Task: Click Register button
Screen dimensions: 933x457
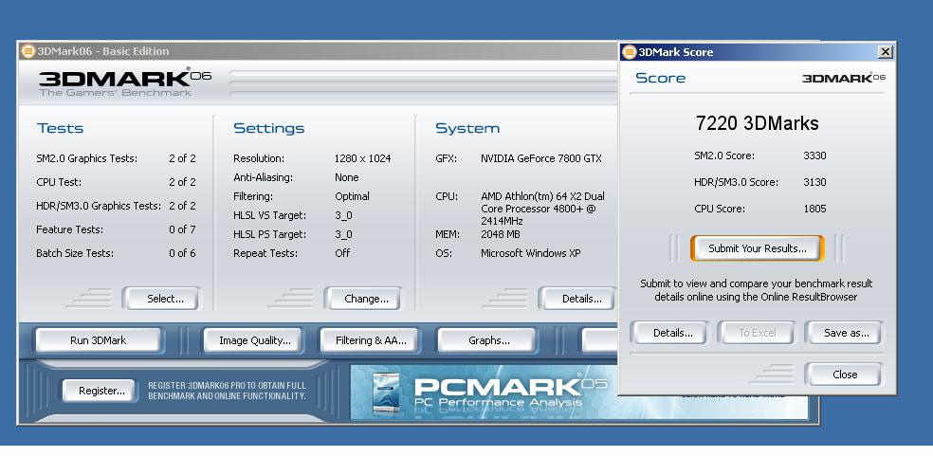Action: (101, 391)
